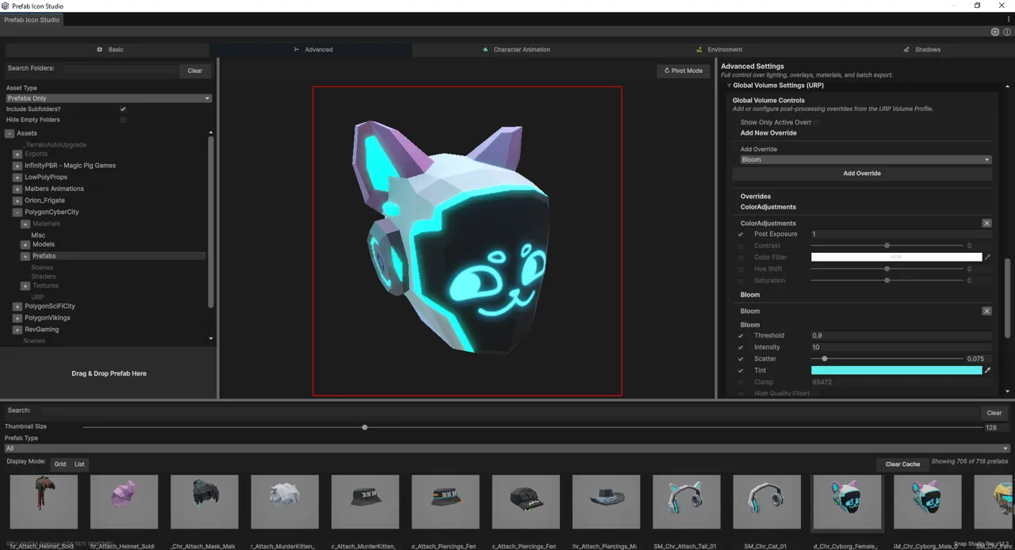Viewport: 1015px width, 550px height.
Task: Uncheck the Post Exposure override checkbox
Action: (741, 235)
